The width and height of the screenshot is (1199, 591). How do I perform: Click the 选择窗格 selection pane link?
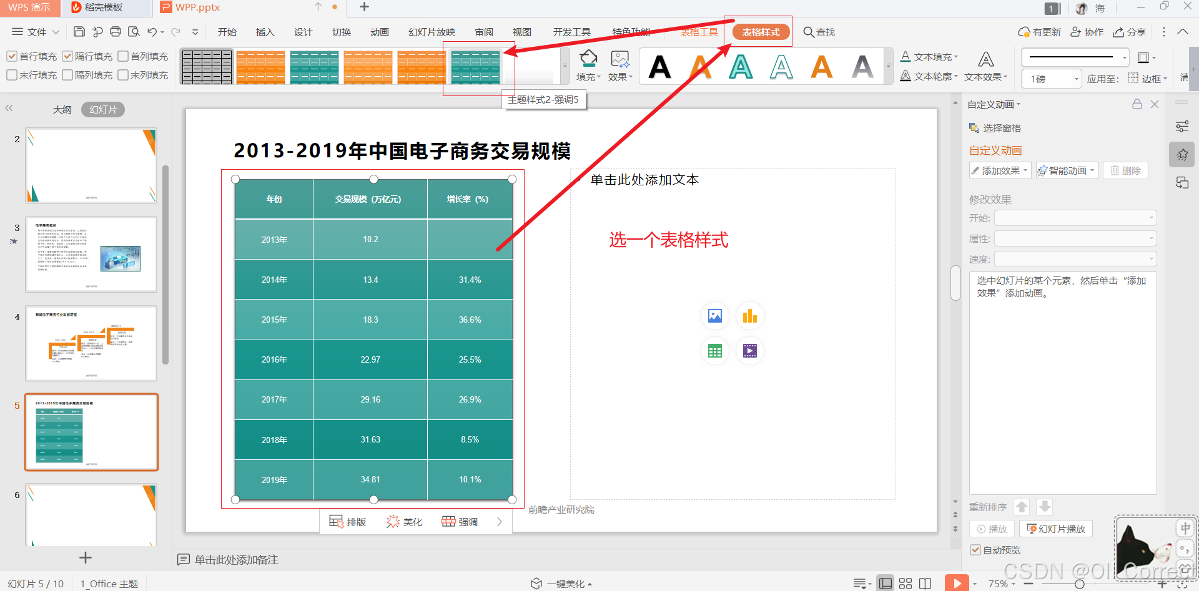(x=995, y=128)
